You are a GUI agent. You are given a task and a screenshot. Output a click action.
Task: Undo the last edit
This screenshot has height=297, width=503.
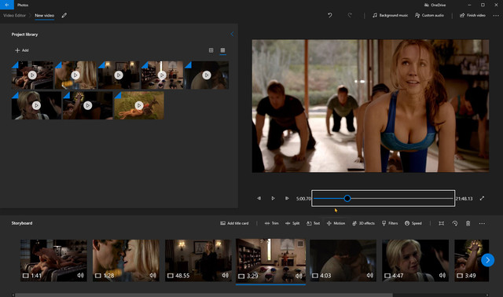pyautogui.click(x=330, y=15)
